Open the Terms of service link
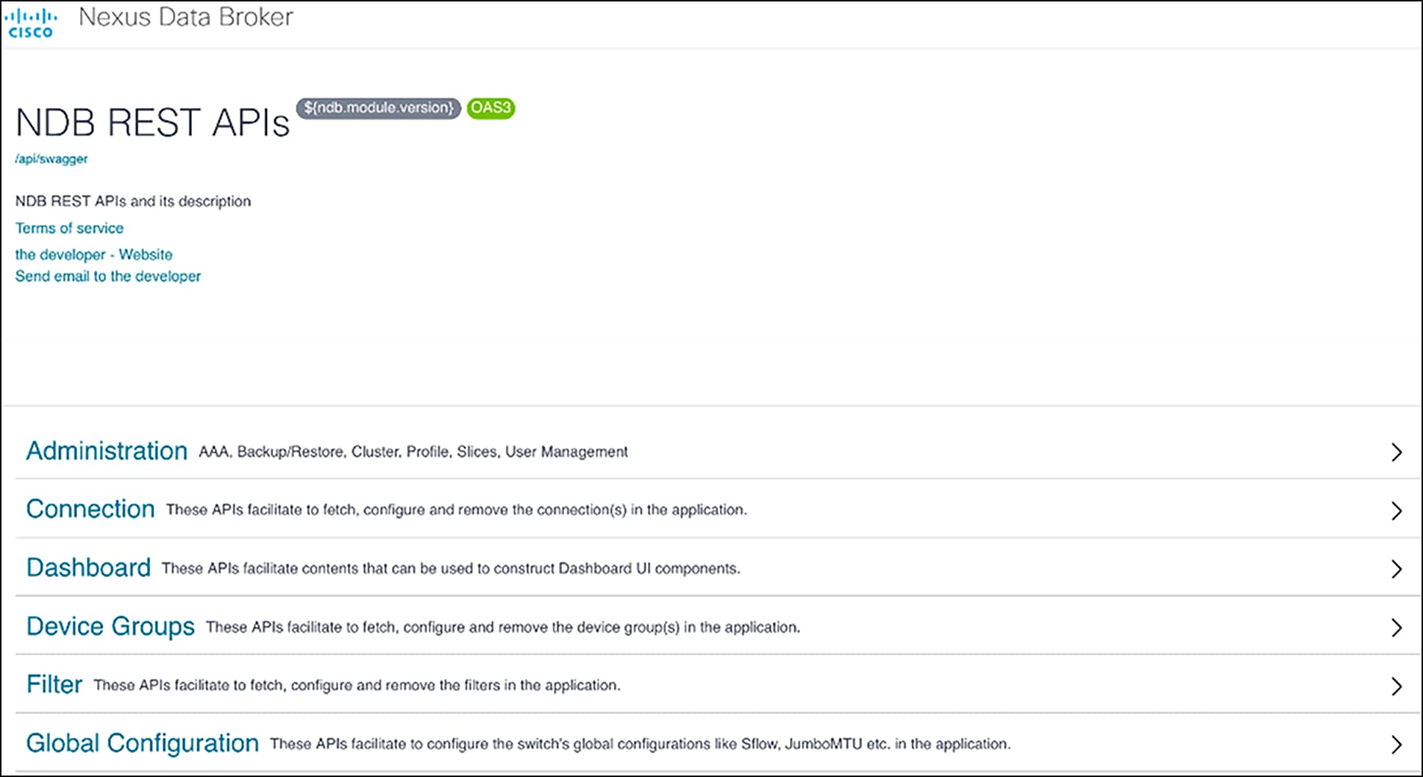Image resolution: width=1423 pixels, height=777 pixels. [69, 228]
